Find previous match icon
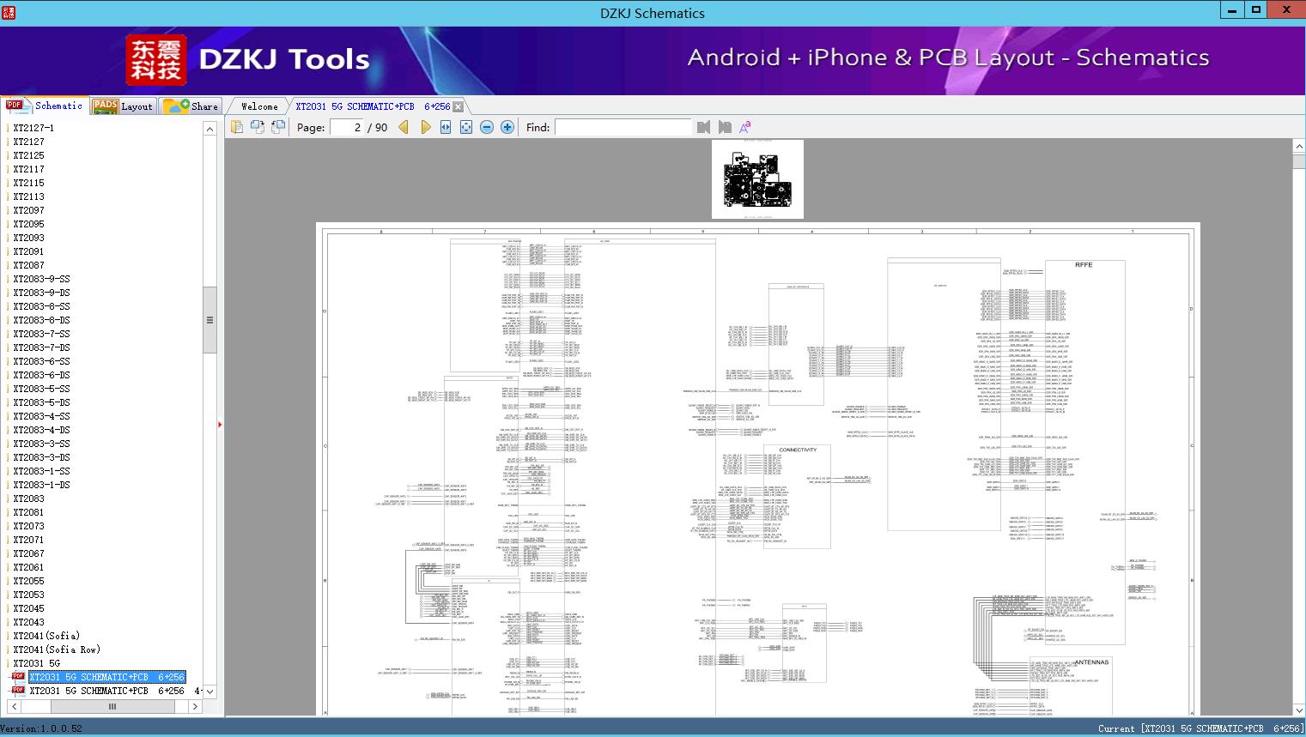Screen dimensions: 1306x737 click(x=704, y=127)
